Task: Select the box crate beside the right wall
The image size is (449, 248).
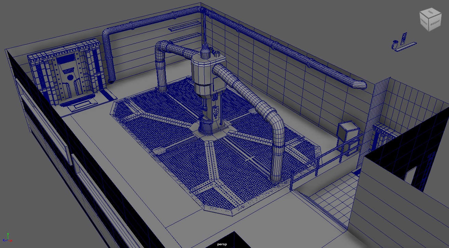Action: point(348,132)
